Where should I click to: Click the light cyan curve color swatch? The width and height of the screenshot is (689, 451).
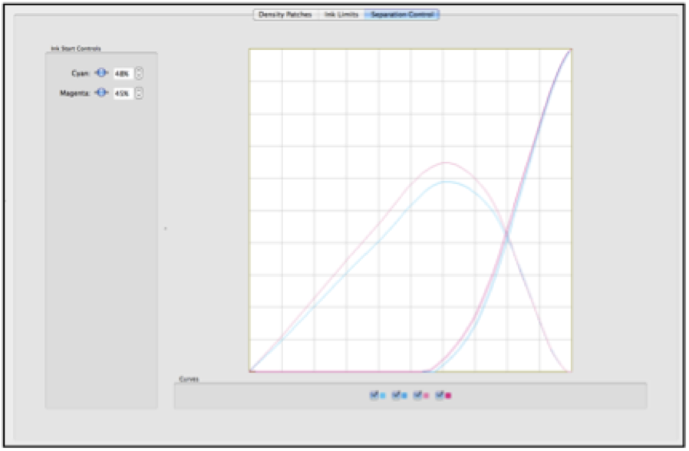pyautogui.click(x=382, y=395)
